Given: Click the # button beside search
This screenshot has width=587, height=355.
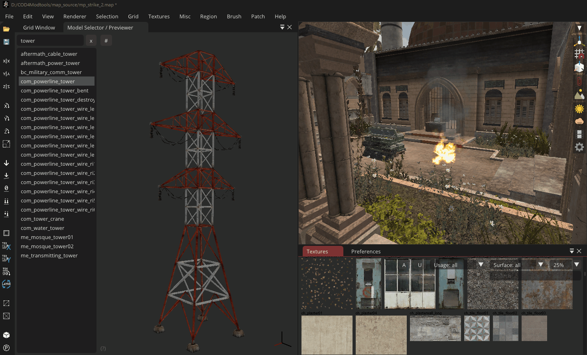Looking at the screenshot, I should (106, 41).
